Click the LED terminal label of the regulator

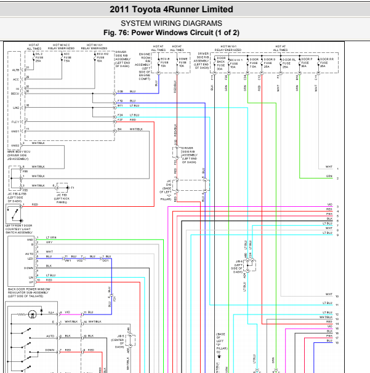tap(30, 259)
